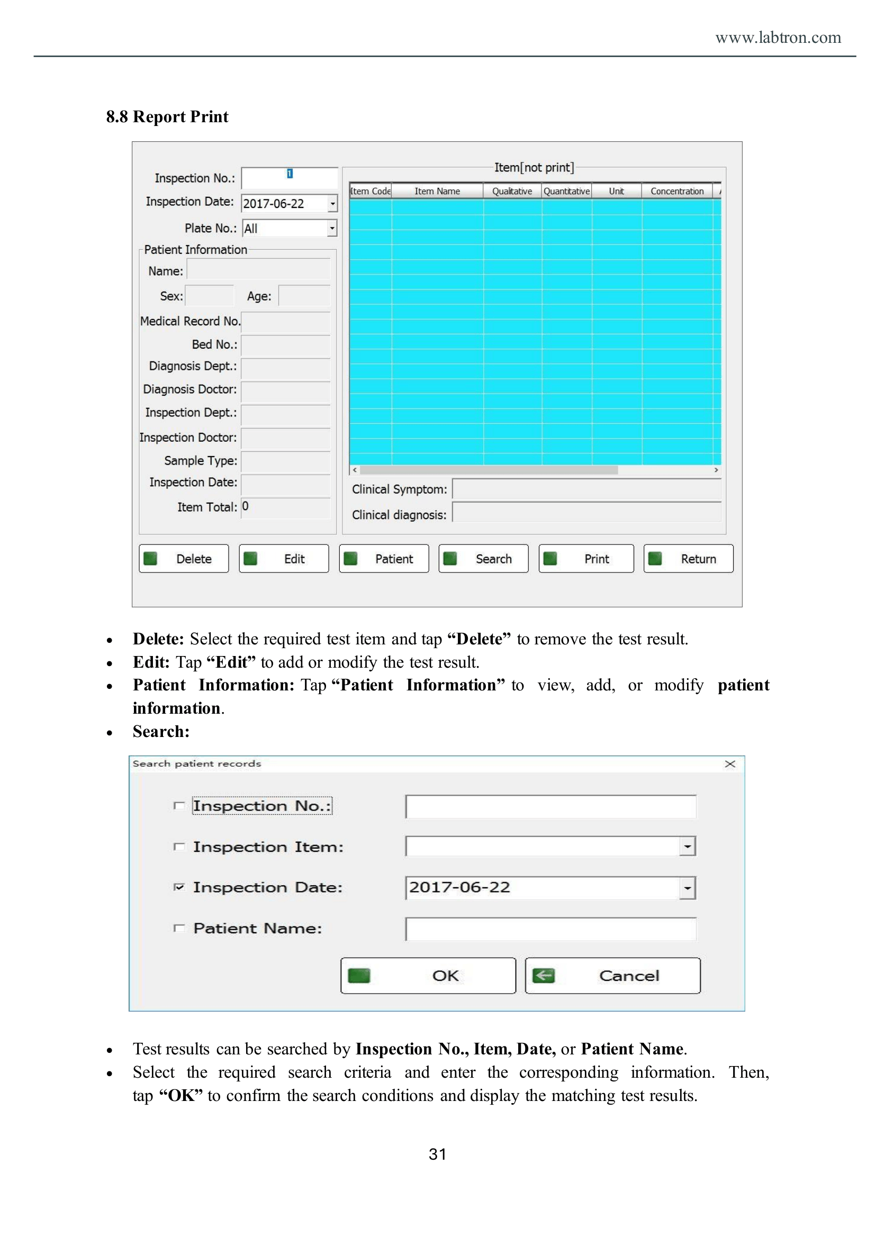
Task: Tick the Inspection Item checkbox
Action: (179, 846)
